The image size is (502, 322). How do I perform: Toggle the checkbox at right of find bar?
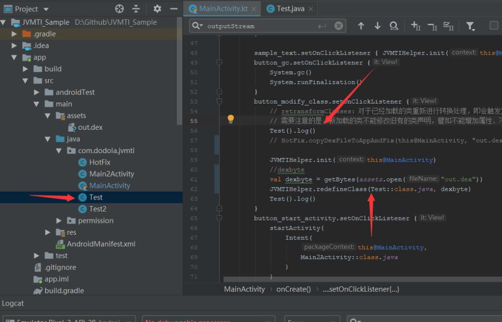[x=494, y=25]
